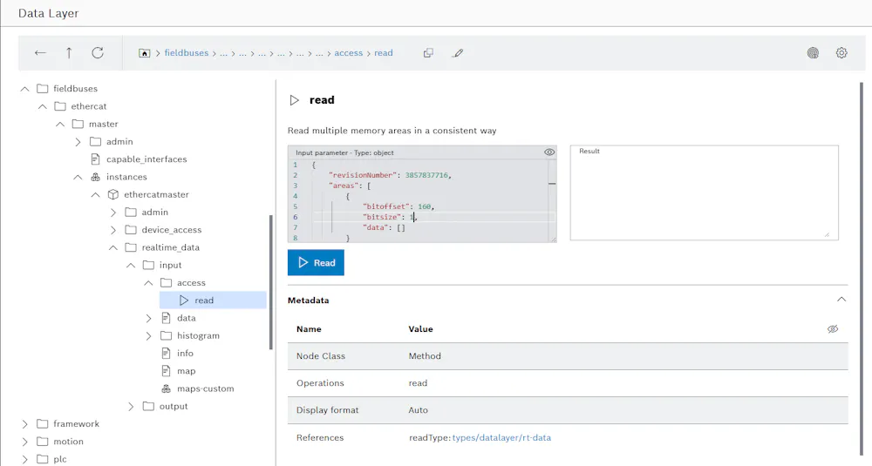Click the motion folder icon
872x466 pixels.
tap(42, 442)
